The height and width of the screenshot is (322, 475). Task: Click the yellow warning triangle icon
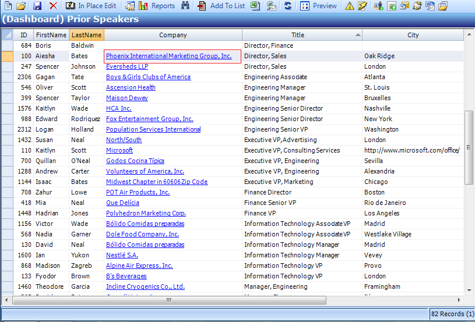[350, 5]
